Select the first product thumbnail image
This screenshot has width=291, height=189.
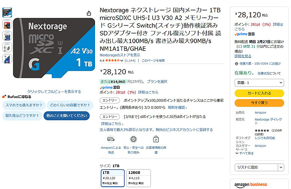tap(7, 12)
